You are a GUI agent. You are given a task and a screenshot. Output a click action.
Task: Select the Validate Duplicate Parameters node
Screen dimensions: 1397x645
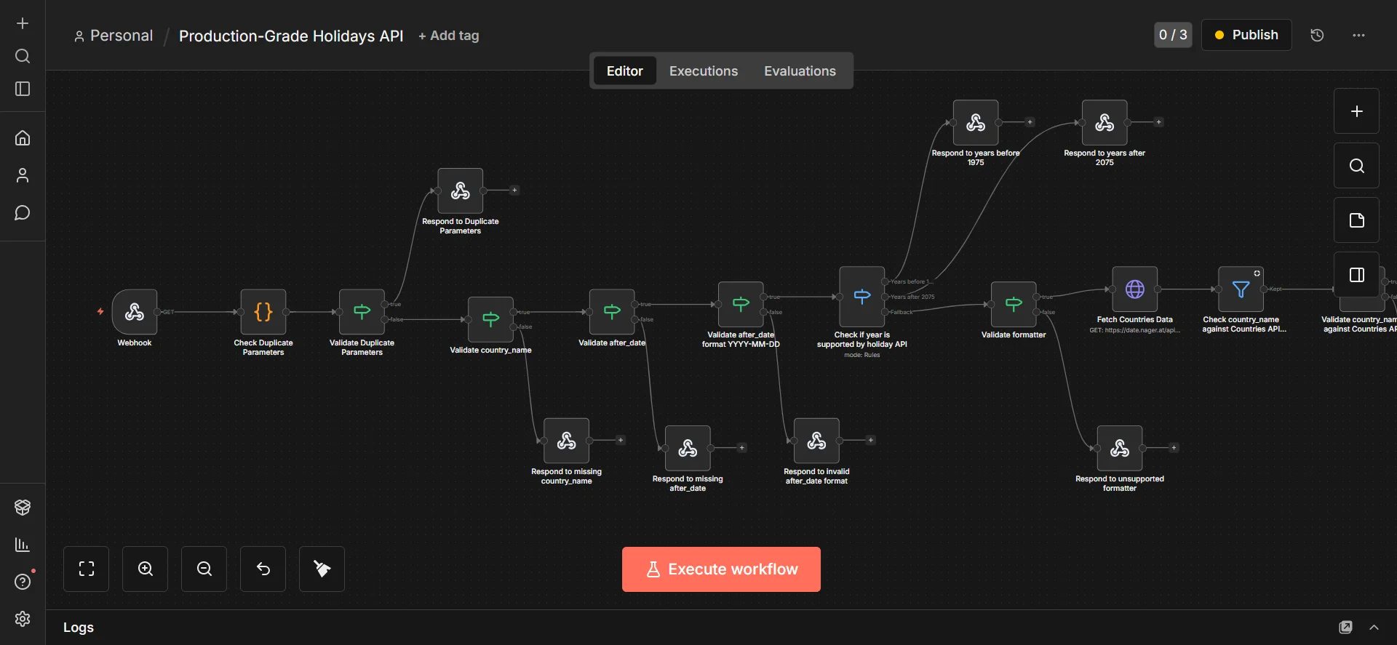362,312
